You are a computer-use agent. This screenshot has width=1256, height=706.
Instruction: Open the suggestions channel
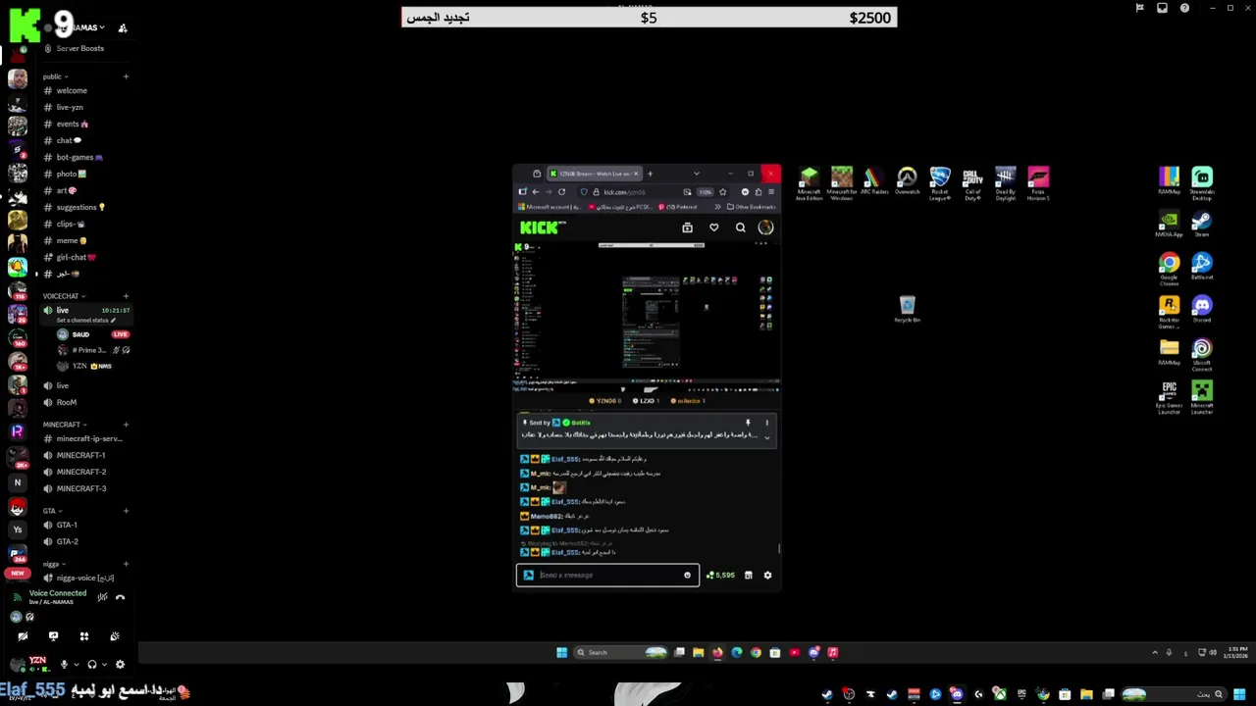(83, 207)
